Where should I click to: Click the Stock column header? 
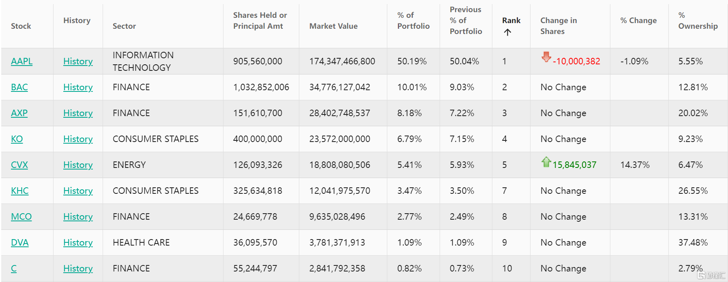(21, 26)
